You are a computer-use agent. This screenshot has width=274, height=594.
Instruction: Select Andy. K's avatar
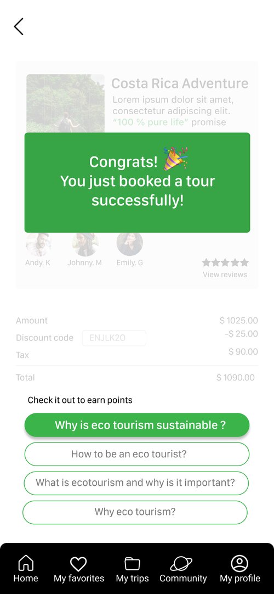tap(38, 244)
